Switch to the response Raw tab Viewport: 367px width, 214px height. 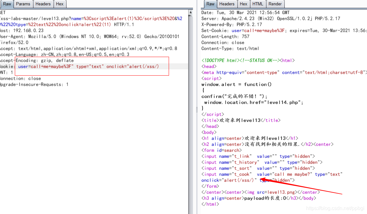coord(210,4)
